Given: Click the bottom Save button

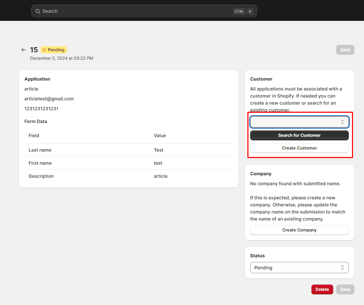Looking at the screenshot, I should [345, 289].
